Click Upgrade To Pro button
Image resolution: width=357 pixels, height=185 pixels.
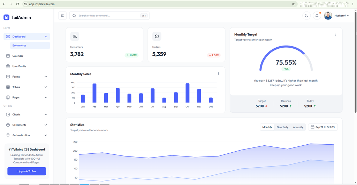[26, 171]
